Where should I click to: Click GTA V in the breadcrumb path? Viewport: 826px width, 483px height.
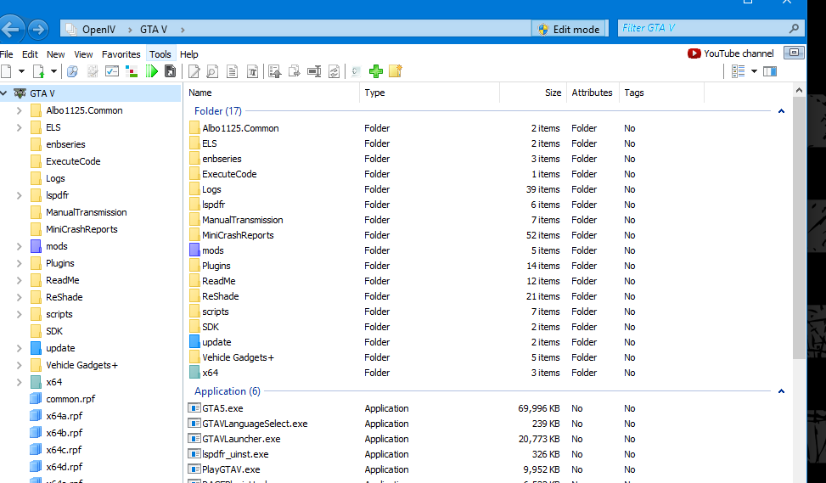[x=154, y=30]
